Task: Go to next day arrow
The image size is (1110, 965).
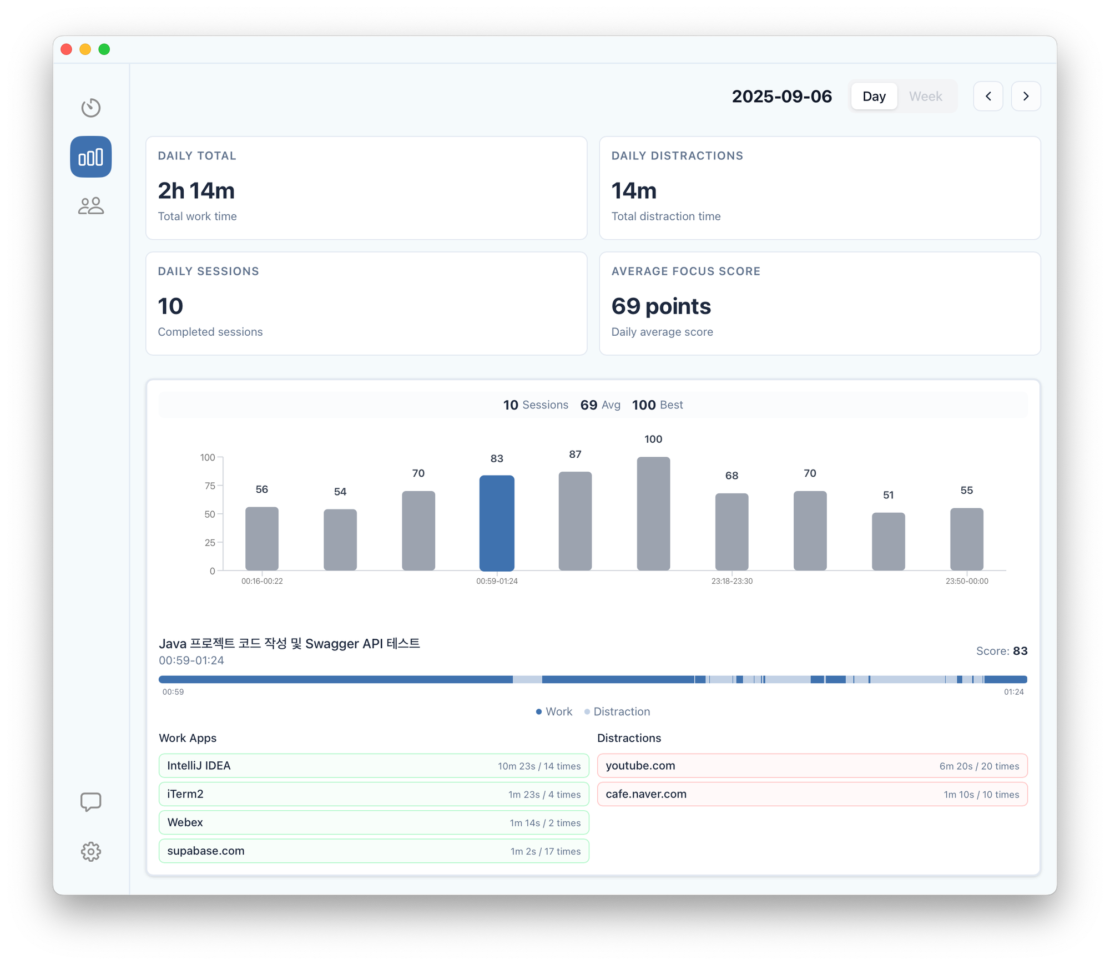Action: click(1026, 97)
